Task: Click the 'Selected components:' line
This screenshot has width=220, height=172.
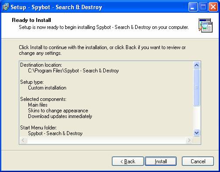Action: pyautogui.click(x=43, y=99)
